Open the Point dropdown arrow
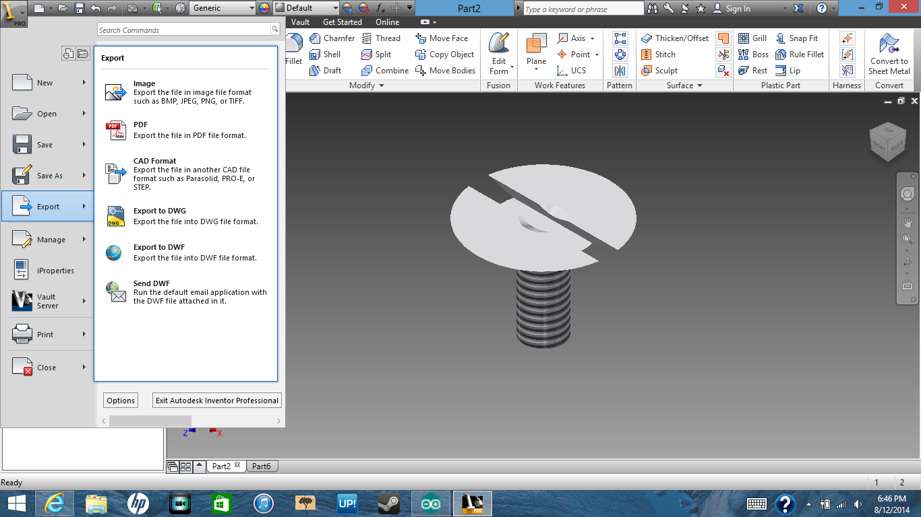The width and height of the screenshot is (921, 517). click(x=597, y=55)
